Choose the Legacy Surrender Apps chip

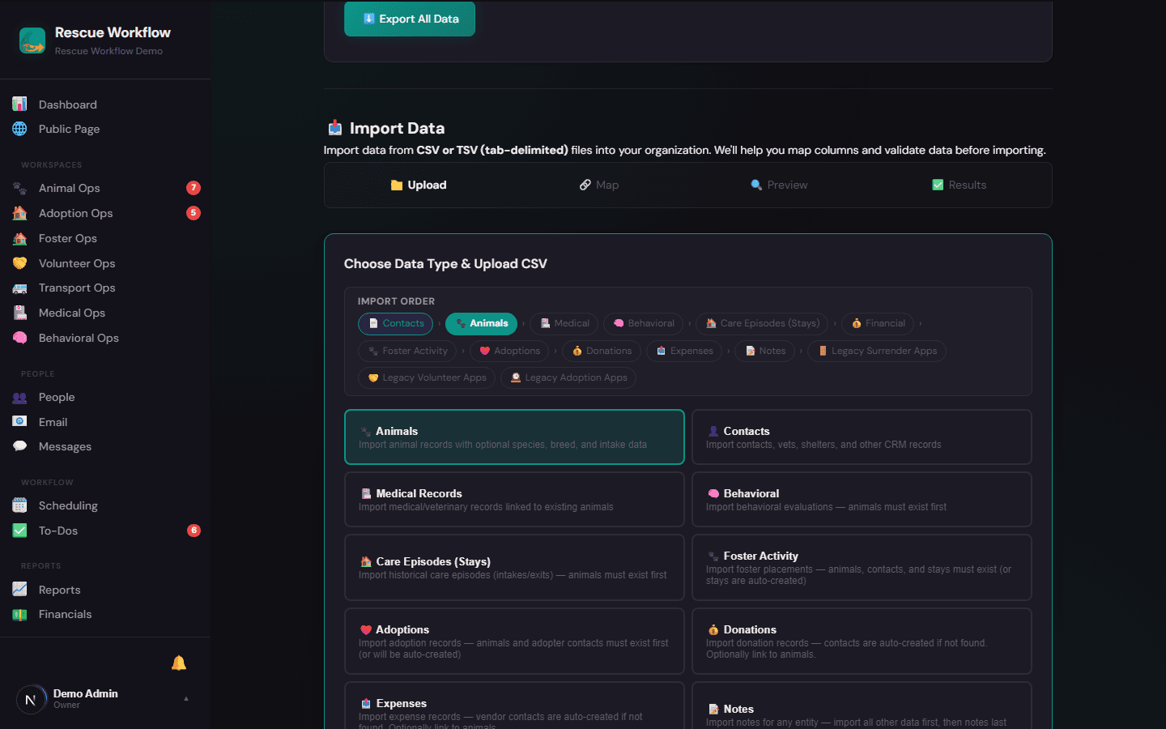877,351
